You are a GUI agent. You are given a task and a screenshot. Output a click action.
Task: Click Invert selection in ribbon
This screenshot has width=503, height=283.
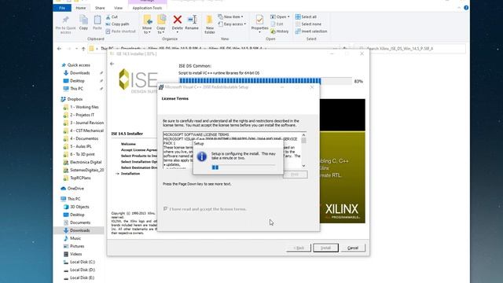(311, 31)
